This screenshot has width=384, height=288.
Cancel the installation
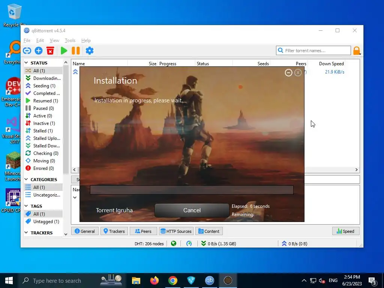coord(192,210)
